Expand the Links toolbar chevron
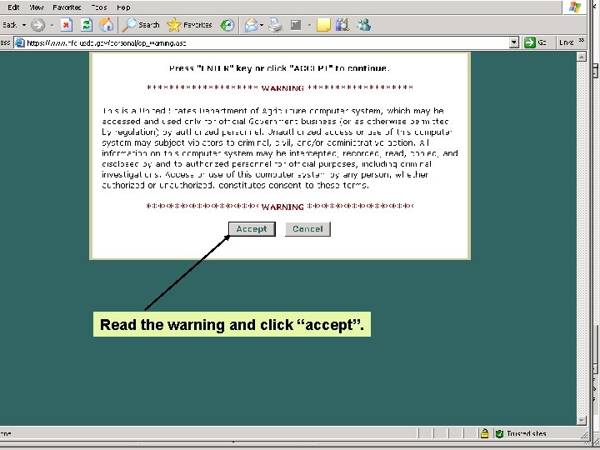 tap(582, 41)
